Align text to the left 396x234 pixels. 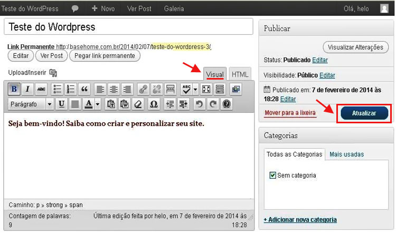point(100,89)
